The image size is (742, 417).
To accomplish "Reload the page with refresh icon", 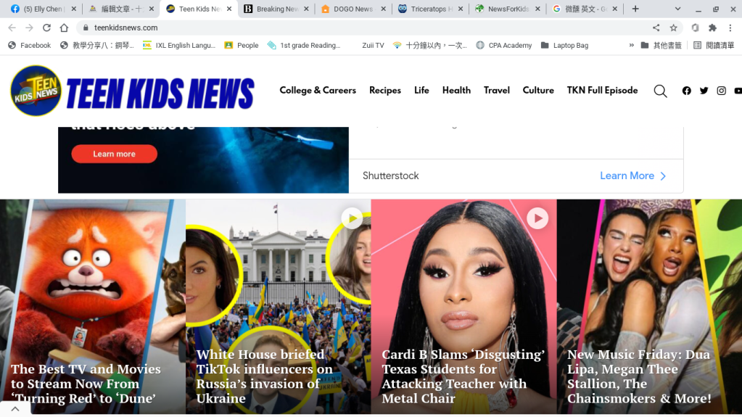I will pyautogui.click(x=46, y=28).
